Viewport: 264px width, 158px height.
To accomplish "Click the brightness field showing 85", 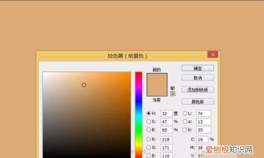I will click(166, 130).
